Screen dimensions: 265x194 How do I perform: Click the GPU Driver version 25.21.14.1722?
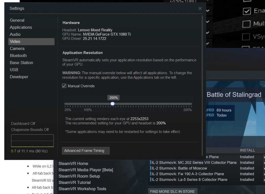coord(95,39)
